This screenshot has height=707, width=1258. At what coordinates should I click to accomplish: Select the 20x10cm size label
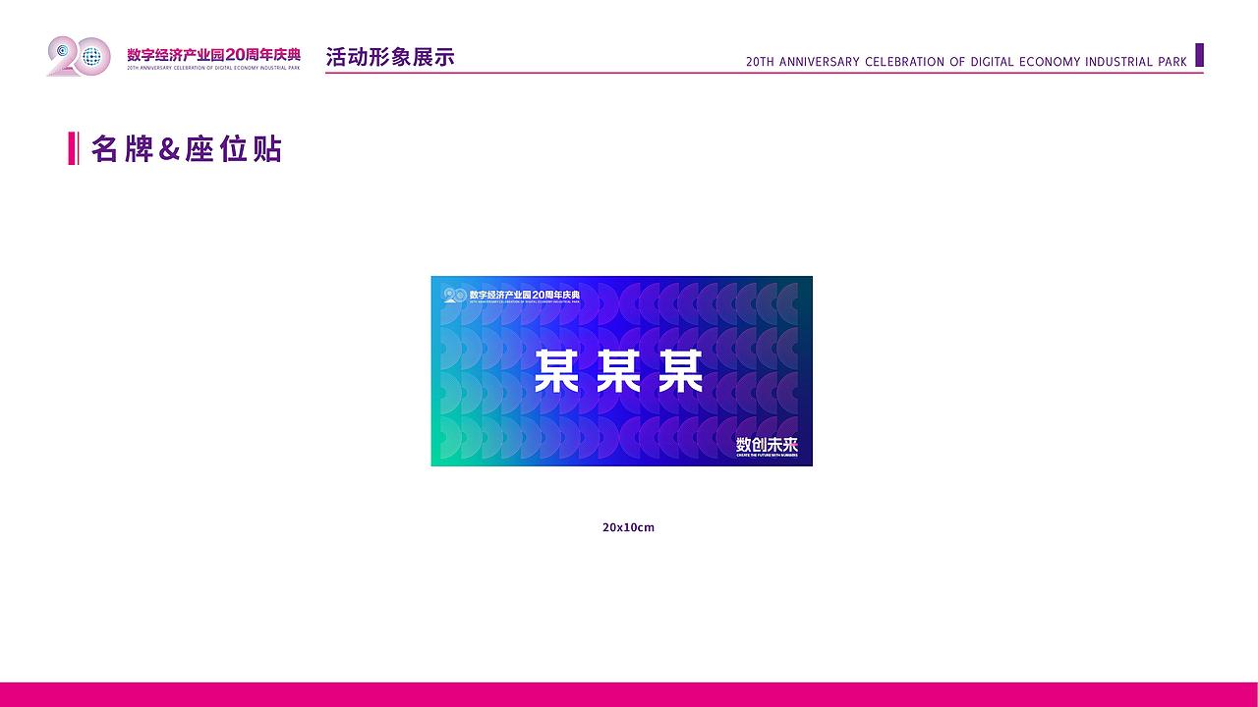tap(629, 527)
